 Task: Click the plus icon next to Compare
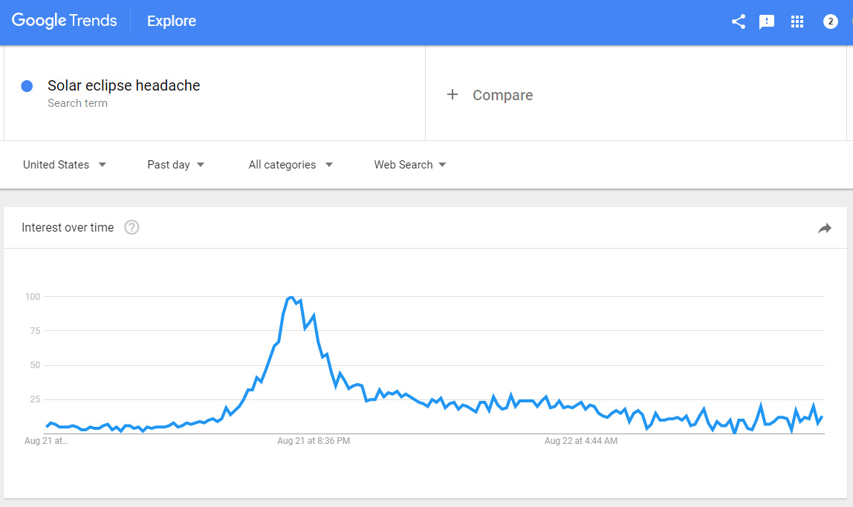[x=452, y=94]
